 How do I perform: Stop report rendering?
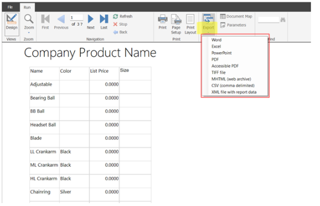120,24
